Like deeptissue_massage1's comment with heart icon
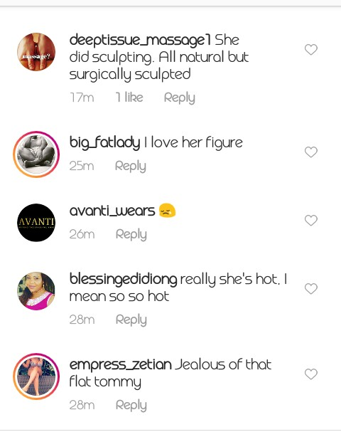 pos(311,50)
